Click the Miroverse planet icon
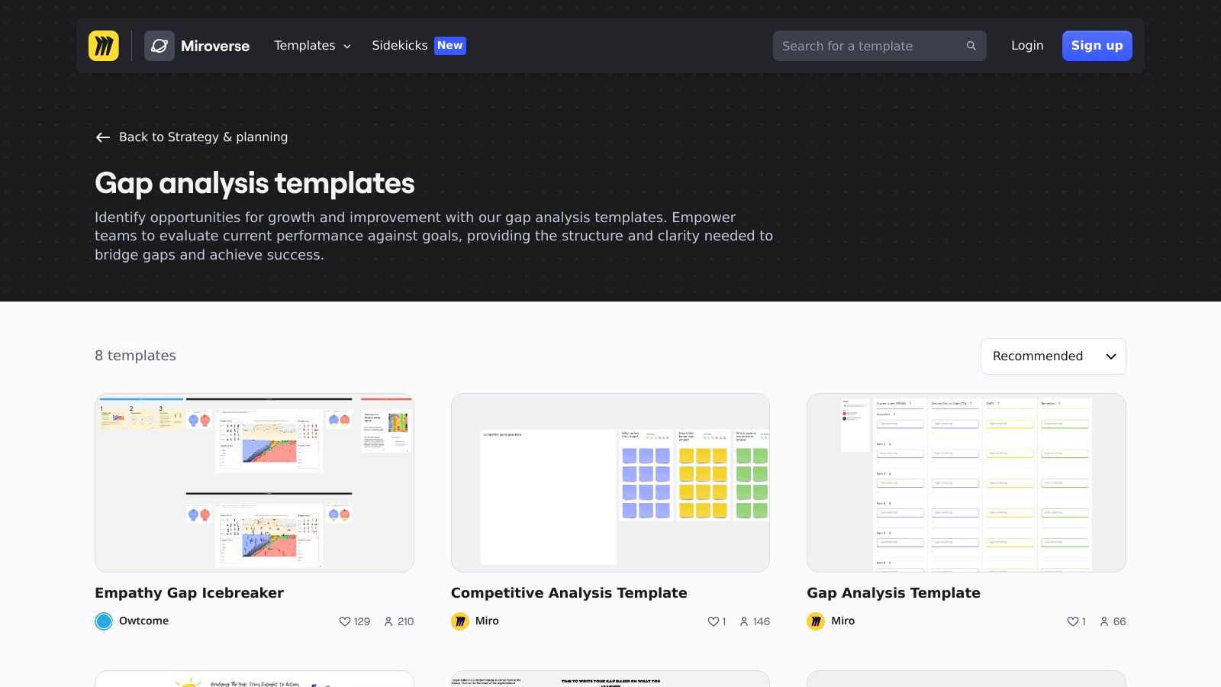Image resolution: width=1221 pixels, height=687 pixels. [x=159, y=46]
